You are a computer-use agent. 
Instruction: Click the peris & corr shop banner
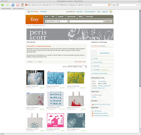click(x=70, y=34)
